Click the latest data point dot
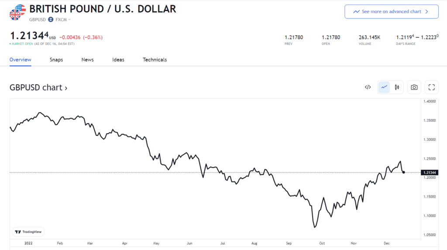This screenshot has width=447, height=250. coord(404,172)
